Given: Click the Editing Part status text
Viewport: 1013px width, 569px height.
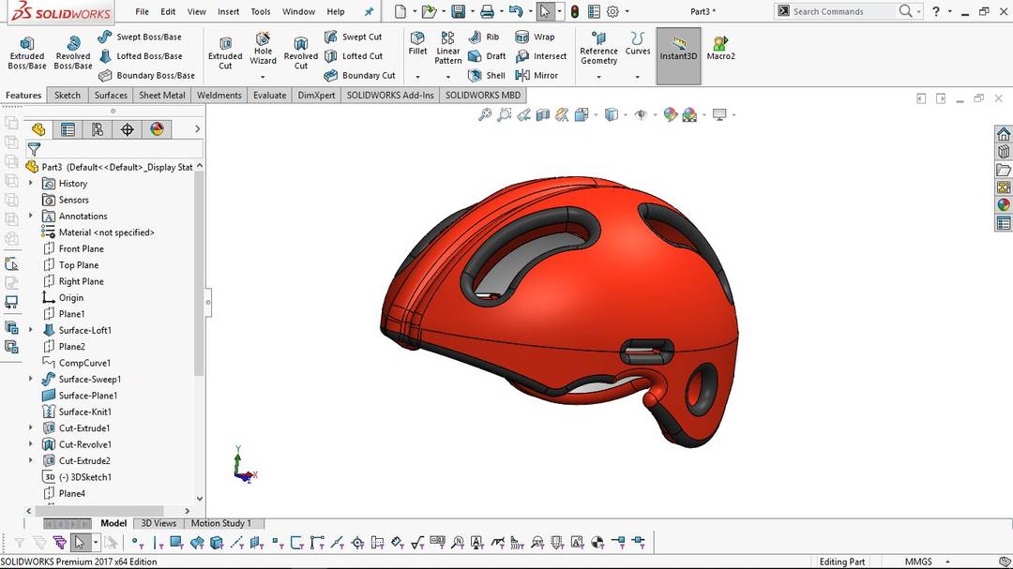Looking at the screenshot, I should (841, 562).
